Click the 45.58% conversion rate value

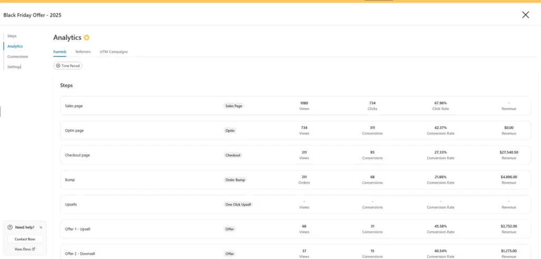tap(440, 226)
